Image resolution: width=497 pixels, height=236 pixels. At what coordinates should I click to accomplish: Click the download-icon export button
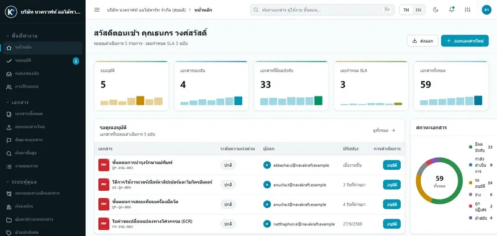point(422,41)
